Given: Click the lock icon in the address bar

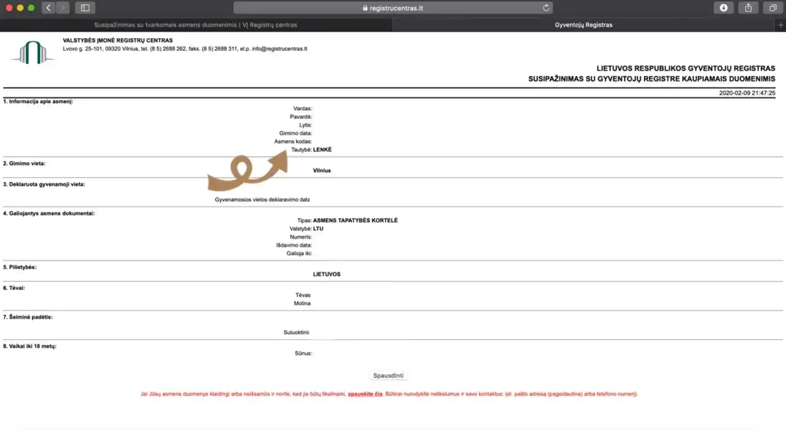Looking at the screenshot, I should pyautogui.click(x=365, y=9).
